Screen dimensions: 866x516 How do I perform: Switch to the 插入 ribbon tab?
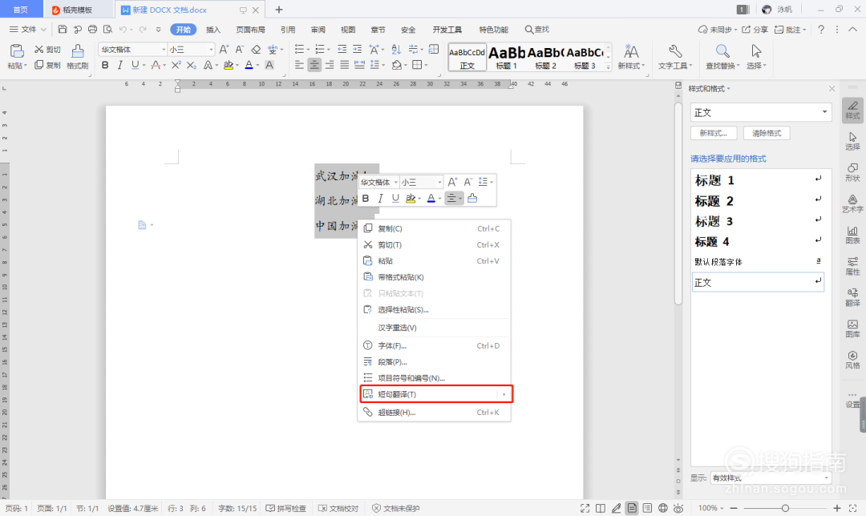point(212,30)
